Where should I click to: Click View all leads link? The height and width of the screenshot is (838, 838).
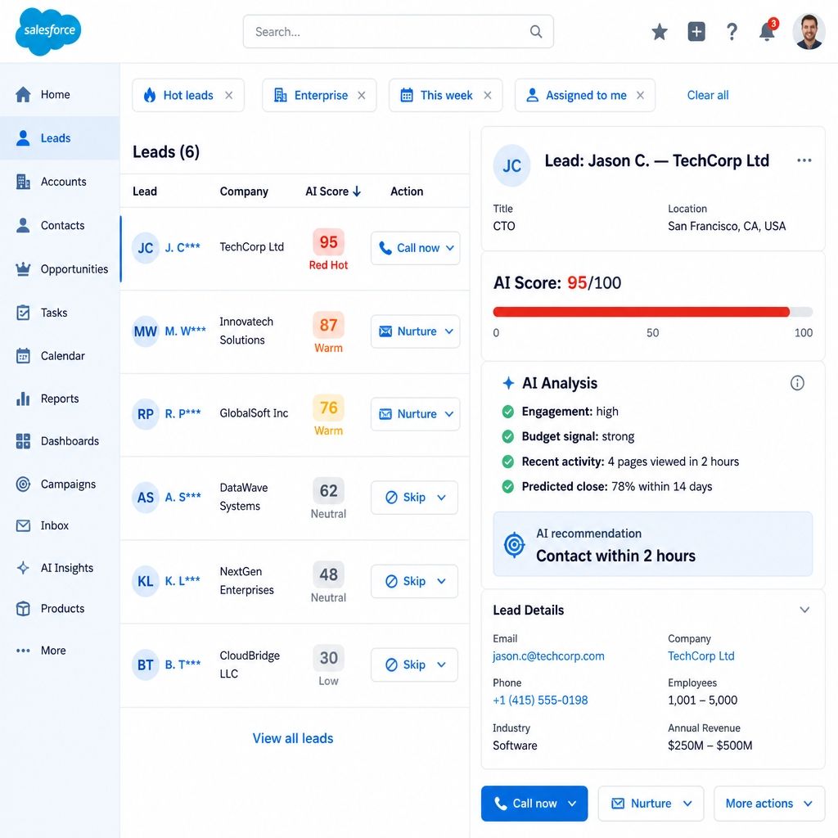click(x=293, y=738)
